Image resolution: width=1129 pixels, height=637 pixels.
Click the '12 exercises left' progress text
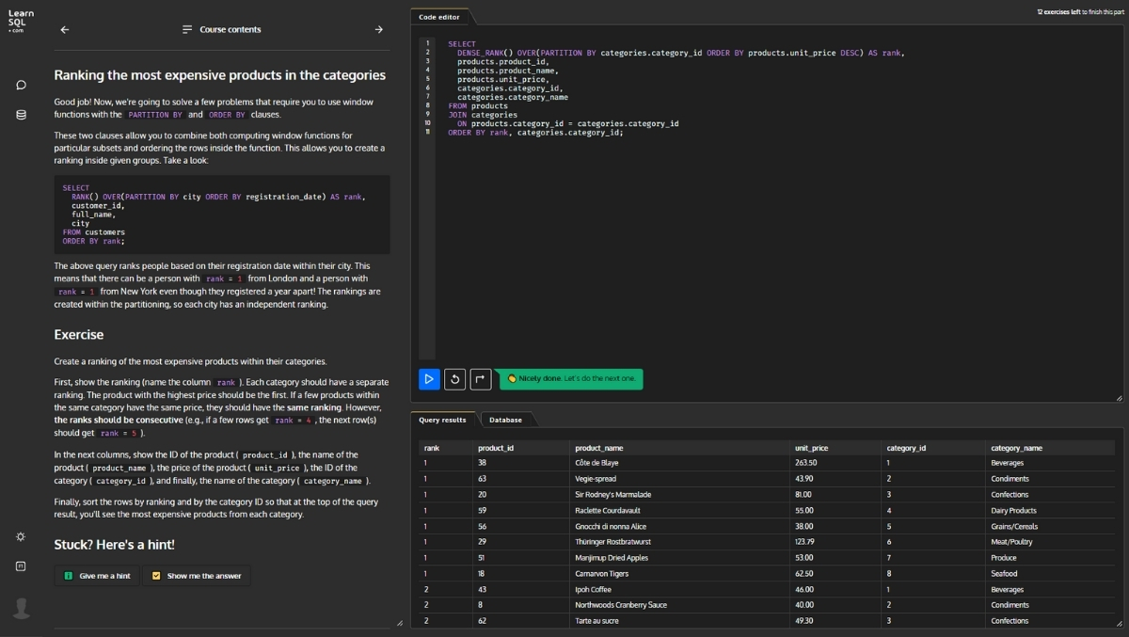point(1080,12)
